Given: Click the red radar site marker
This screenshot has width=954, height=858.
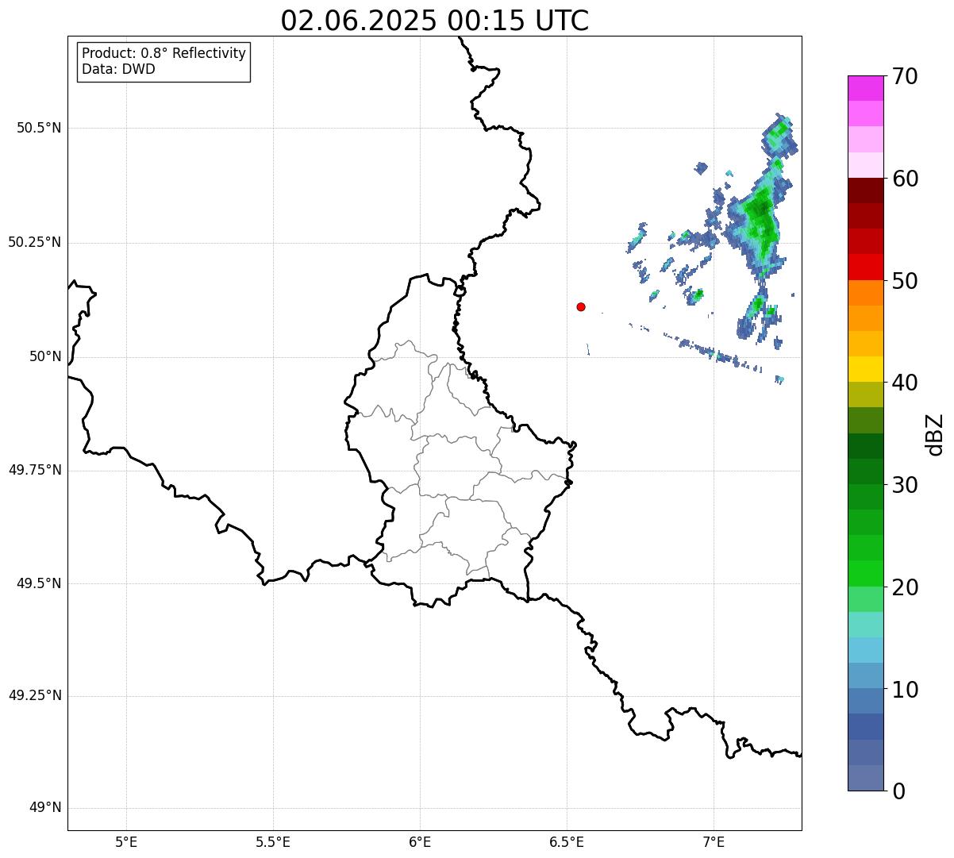Looking at the screenshot, I should point(581,306).
